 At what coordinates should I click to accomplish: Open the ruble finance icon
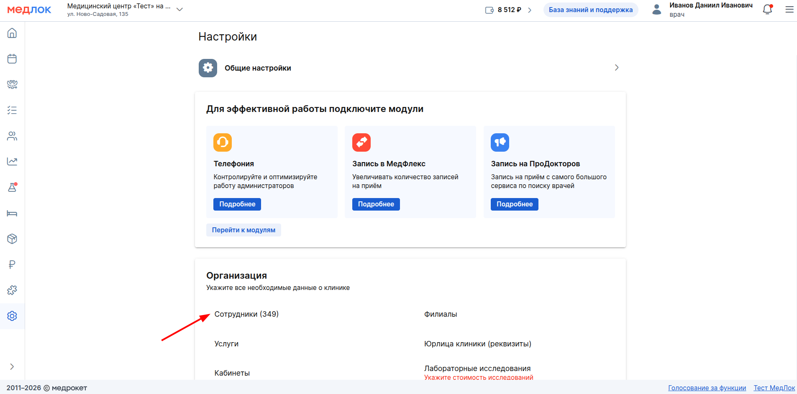pyautogui.click(x=12, y=264)
